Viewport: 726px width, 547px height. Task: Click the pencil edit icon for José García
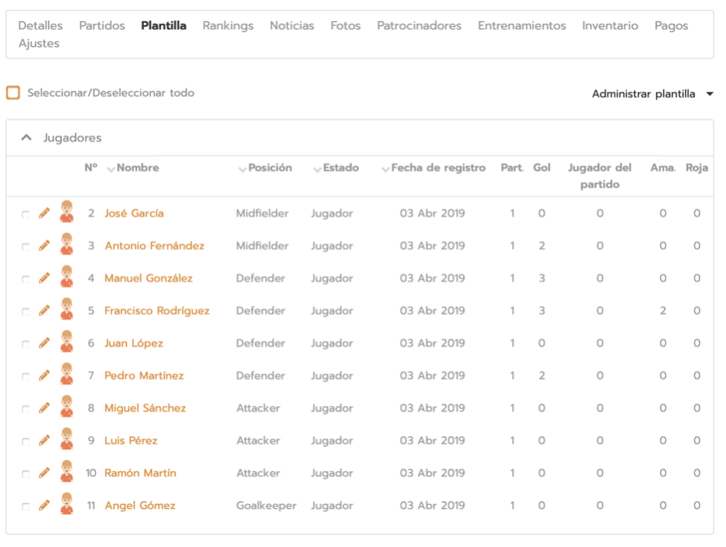44,213
